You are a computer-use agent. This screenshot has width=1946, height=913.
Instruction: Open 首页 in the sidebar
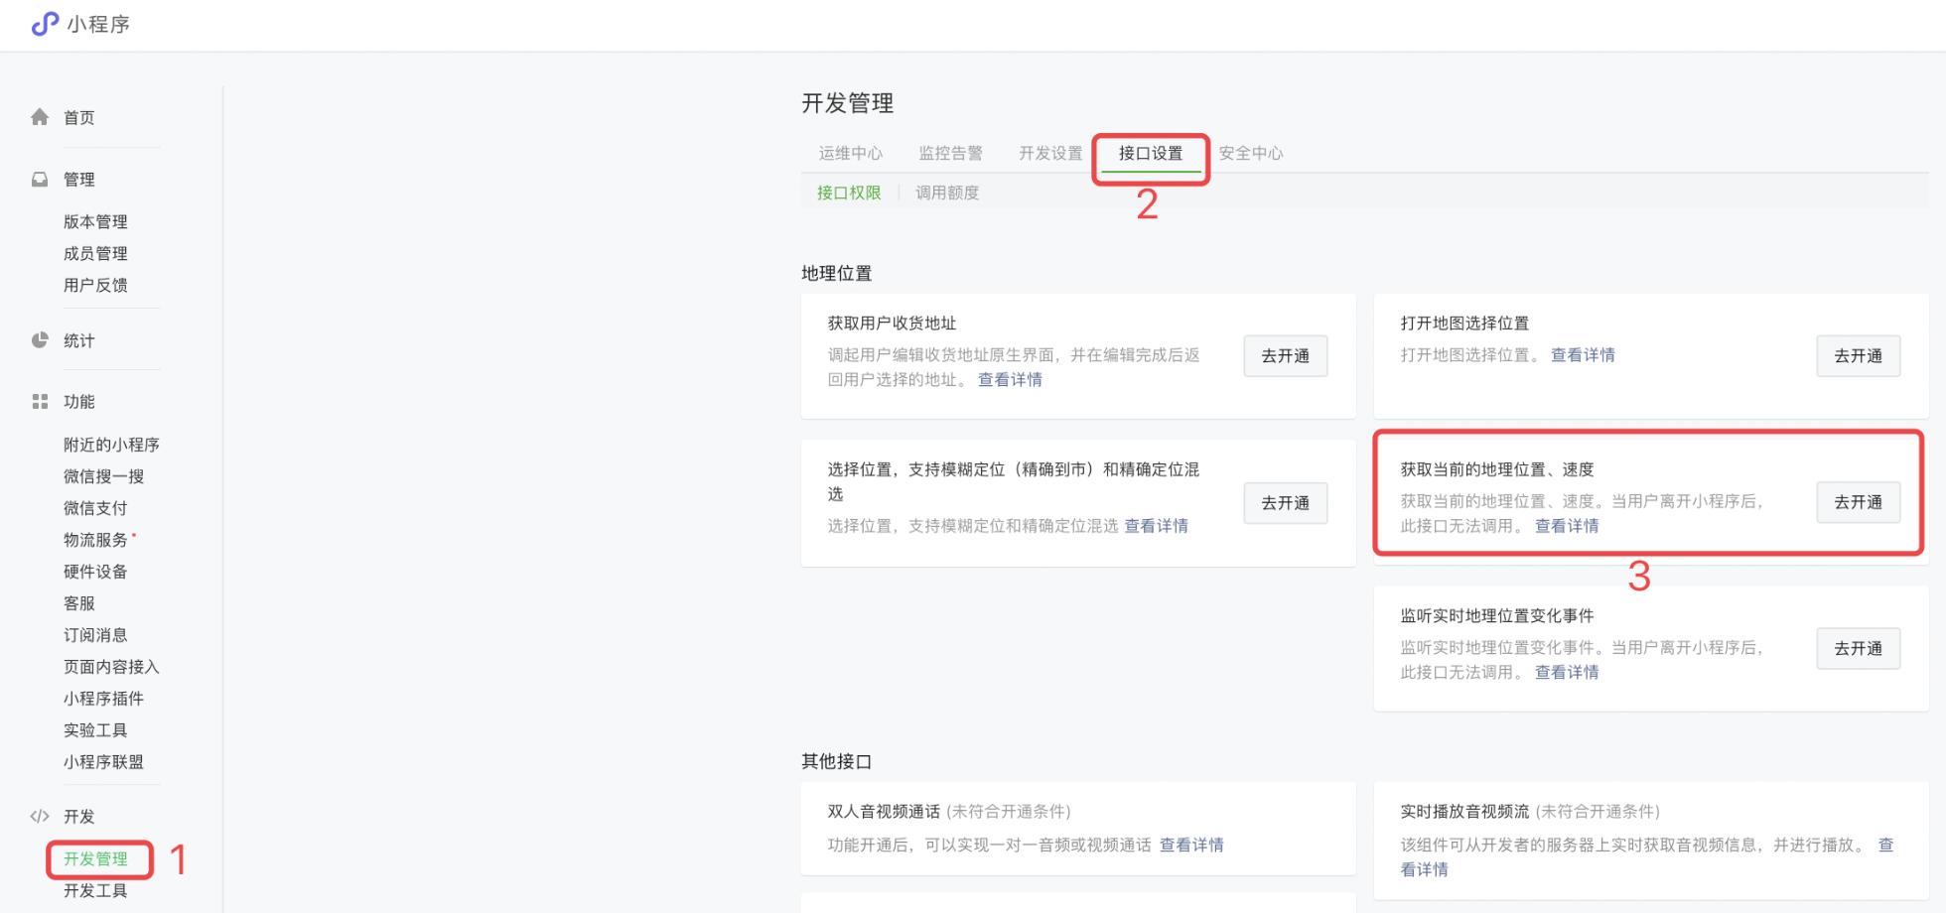79,117
